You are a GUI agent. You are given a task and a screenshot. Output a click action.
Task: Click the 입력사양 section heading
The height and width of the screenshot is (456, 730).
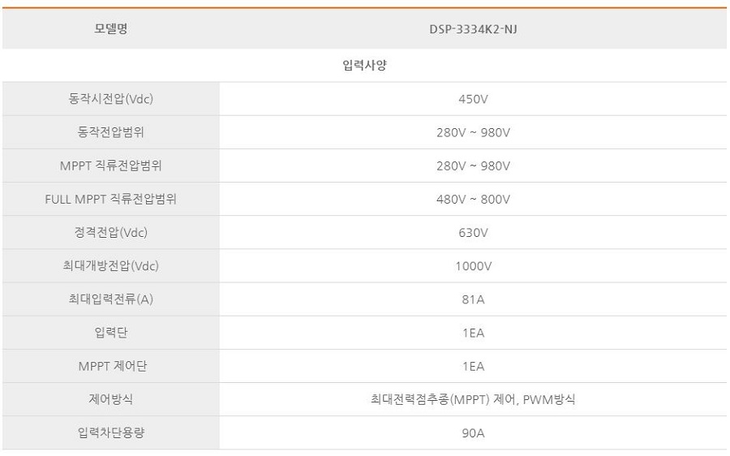(364, 66)
